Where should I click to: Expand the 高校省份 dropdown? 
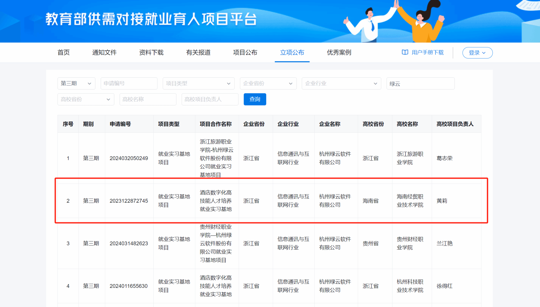[86, 99]
